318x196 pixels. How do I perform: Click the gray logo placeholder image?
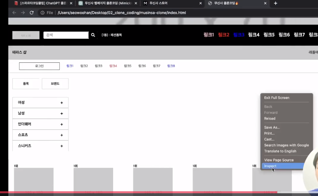(x=26, y=35)
